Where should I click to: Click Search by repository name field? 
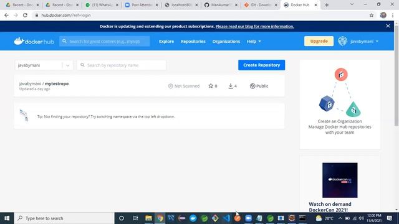pos(122,65)
